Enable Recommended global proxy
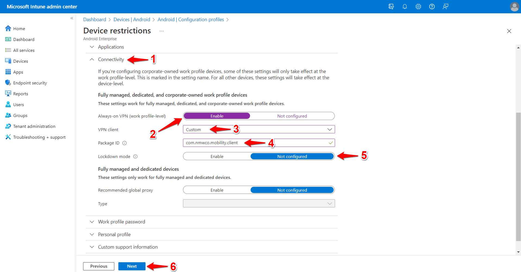This screenshot has width=521, height=272. [x=216, y=190]
